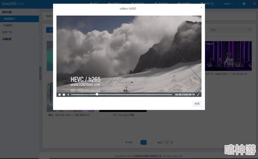Stop the video with the square icon
The height and width of the screenshot is (159, 258).
tap(64, 95)
